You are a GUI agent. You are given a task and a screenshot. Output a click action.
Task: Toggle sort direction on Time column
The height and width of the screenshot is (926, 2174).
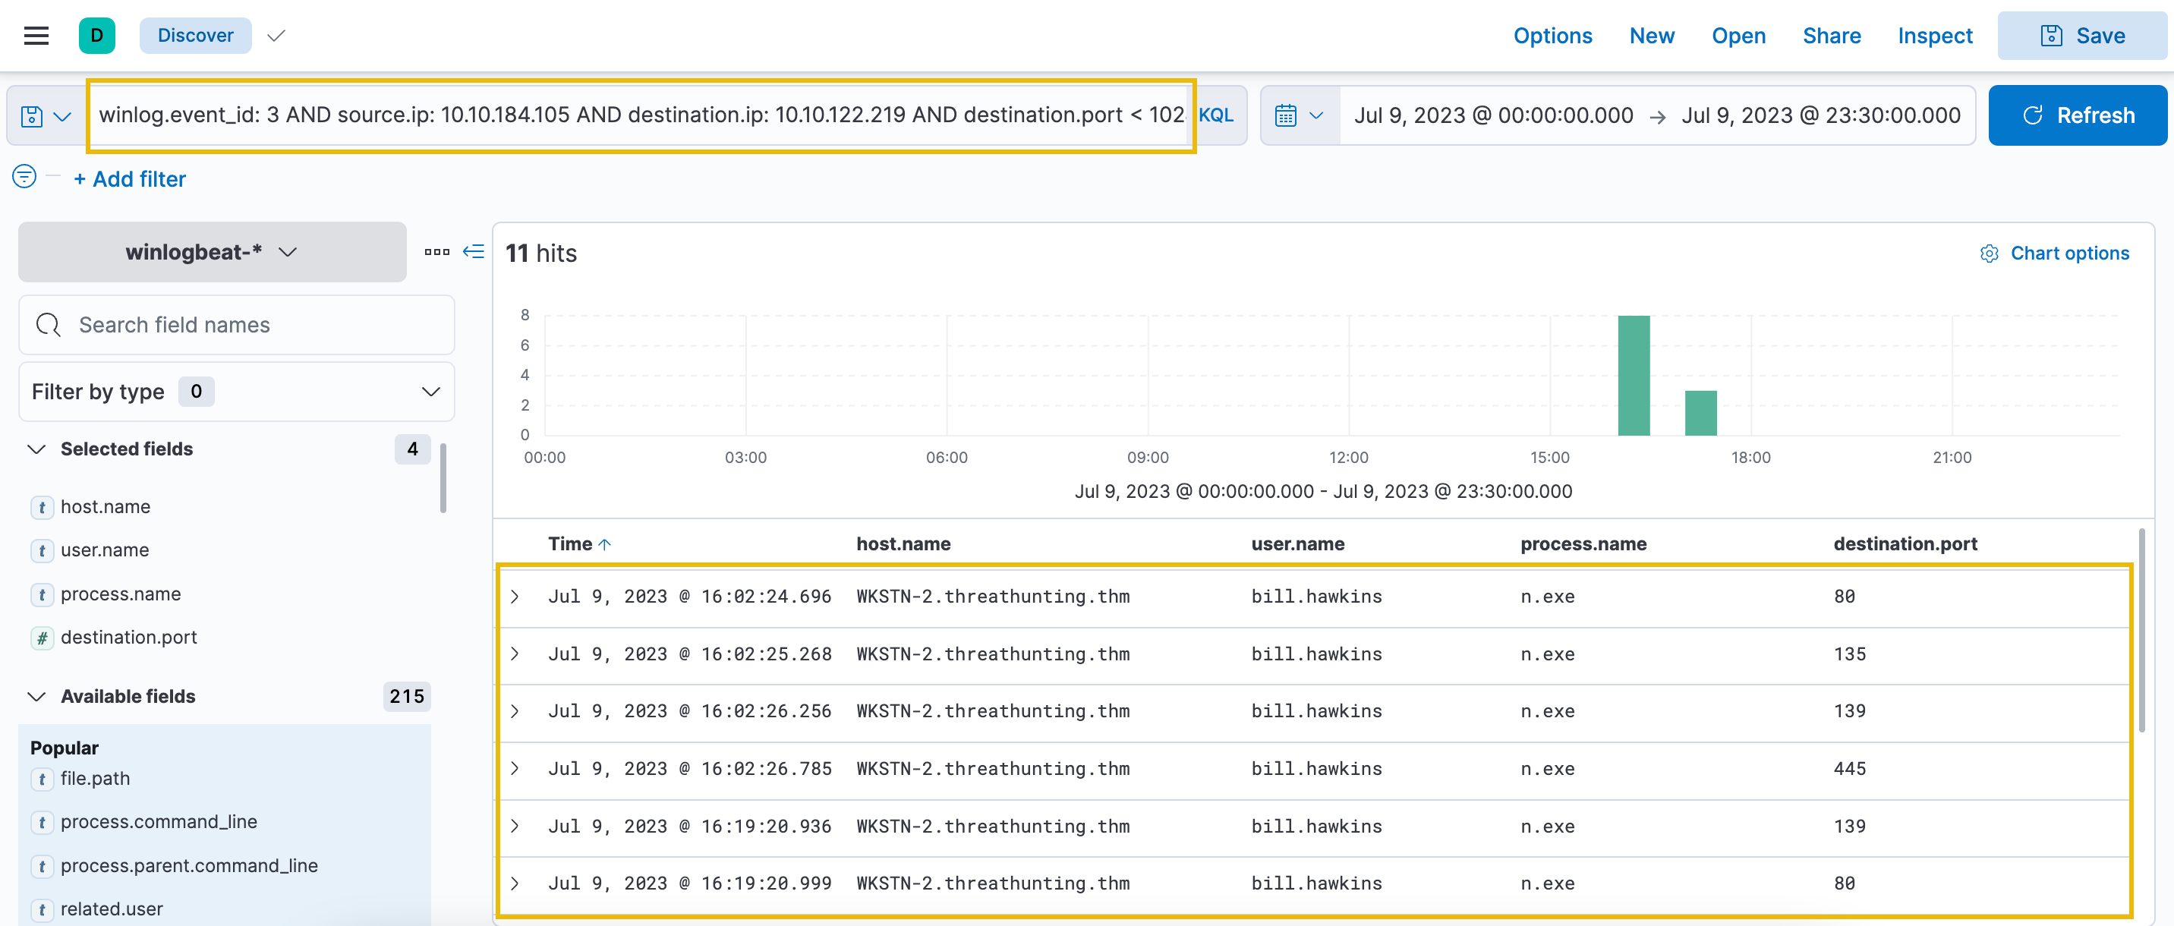pos(604,544)
